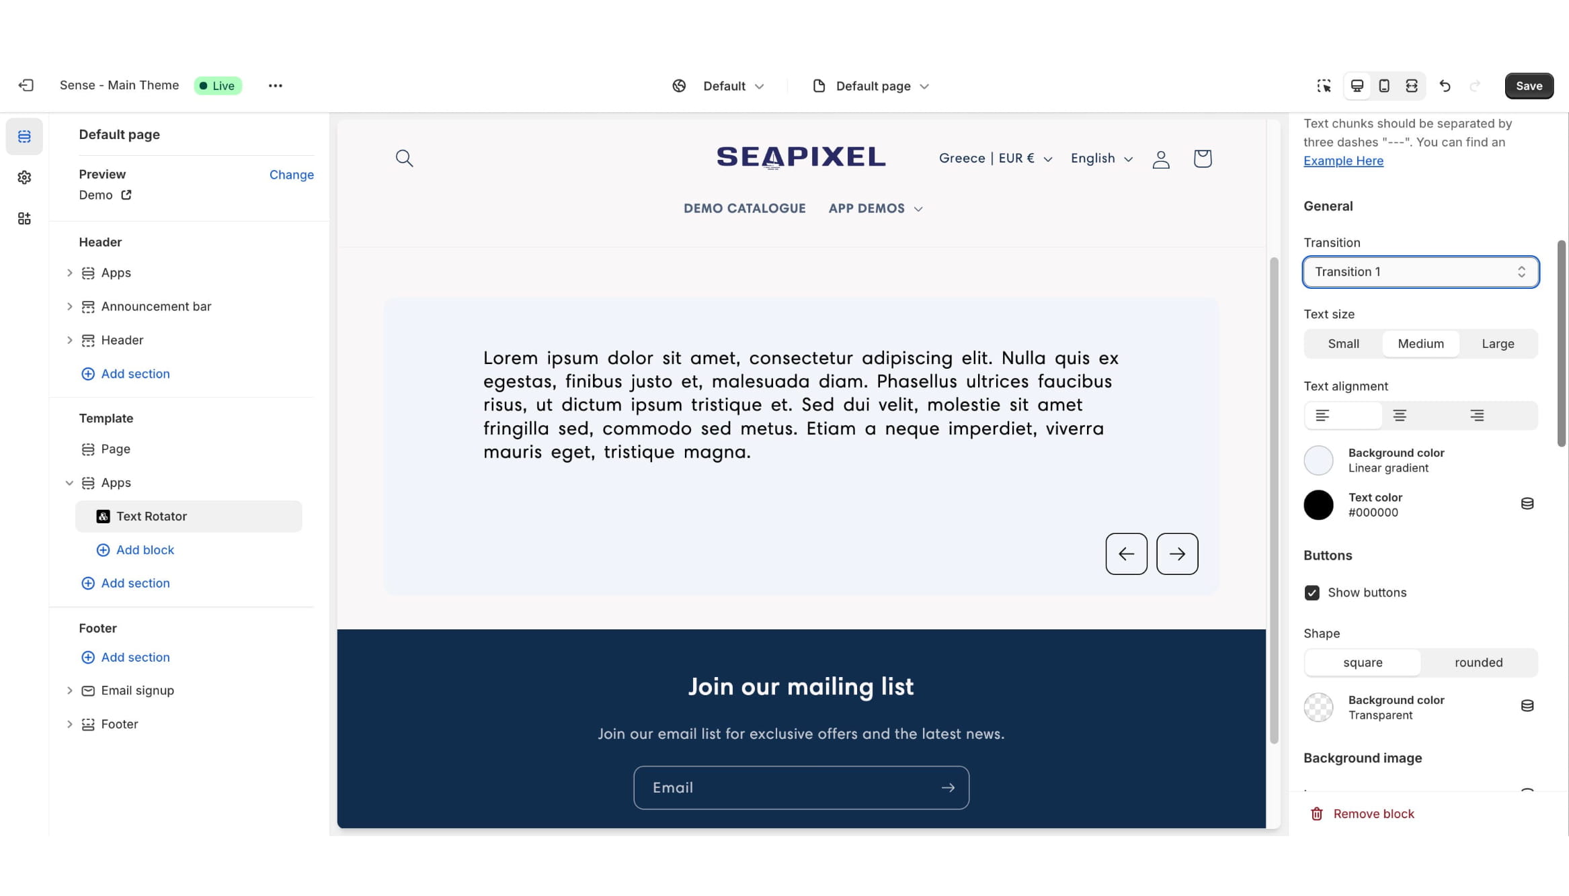1569x896 pixels.
Task: Click the Save button
Action: 1528,86
